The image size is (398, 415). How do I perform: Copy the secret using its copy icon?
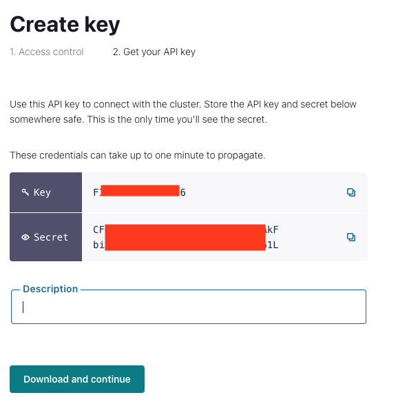351,237
